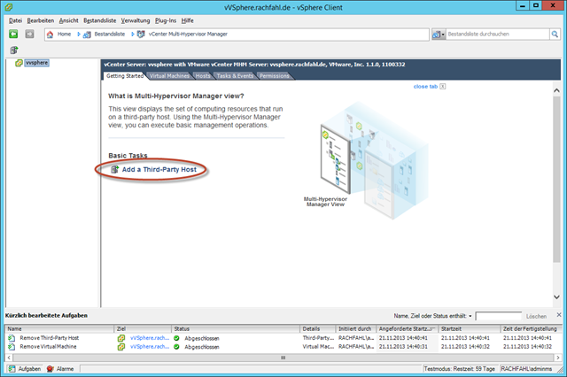The image size is (567, 377).
Task: Click the Home icon in the breadcrumb bar
Action: tap(50, 35)
